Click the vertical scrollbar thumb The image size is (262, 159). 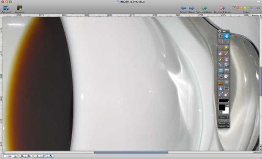click(261, 82)
